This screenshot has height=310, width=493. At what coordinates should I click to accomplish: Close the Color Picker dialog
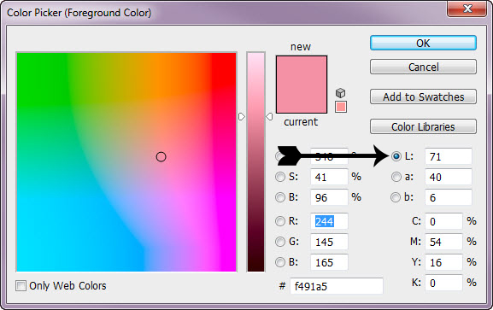tap(467, 9)
